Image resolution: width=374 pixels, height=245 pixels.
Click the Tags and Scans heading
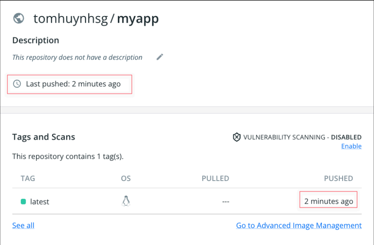pos(44,137)
